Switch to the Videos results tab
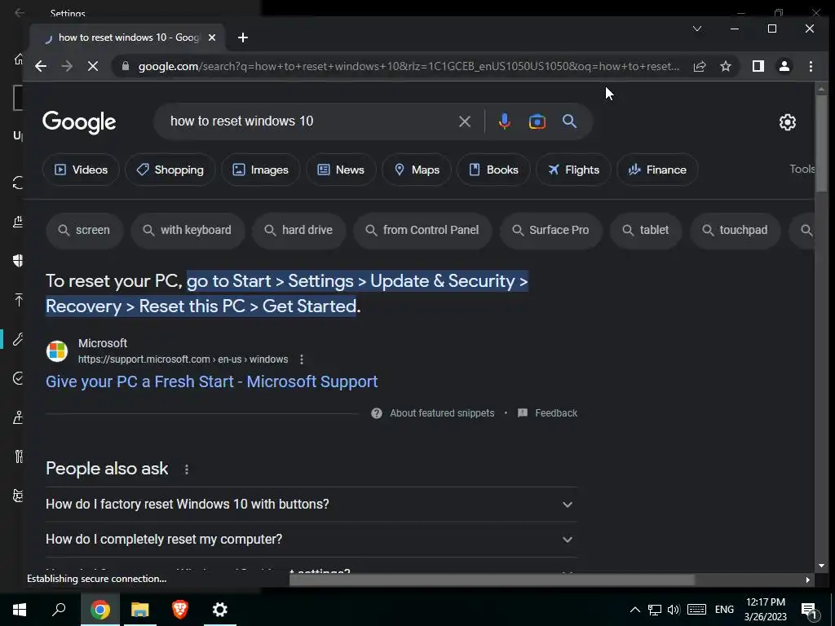 pyautogui.click(x=81, y=170)
